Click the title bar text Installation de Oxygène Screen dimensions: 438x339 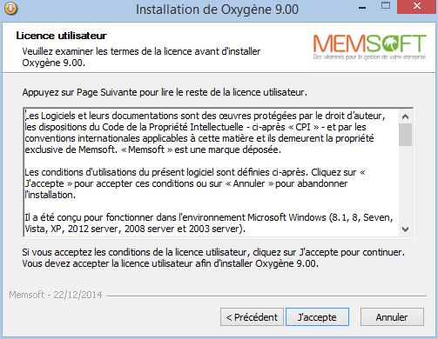click(x=217, y=10)
